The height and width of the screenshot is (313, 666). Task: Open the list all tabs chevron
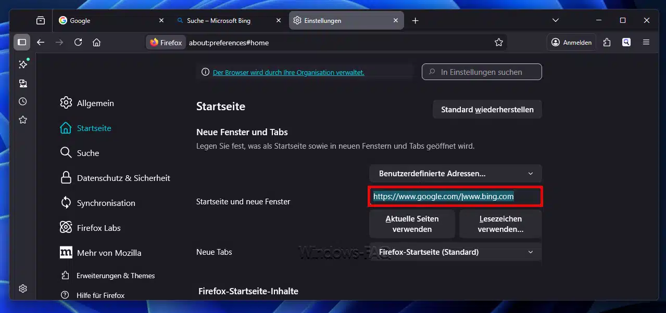556,21
